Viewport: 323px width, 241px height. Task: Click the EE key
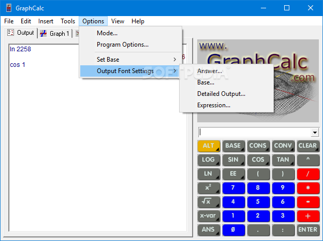coord(233,174)
